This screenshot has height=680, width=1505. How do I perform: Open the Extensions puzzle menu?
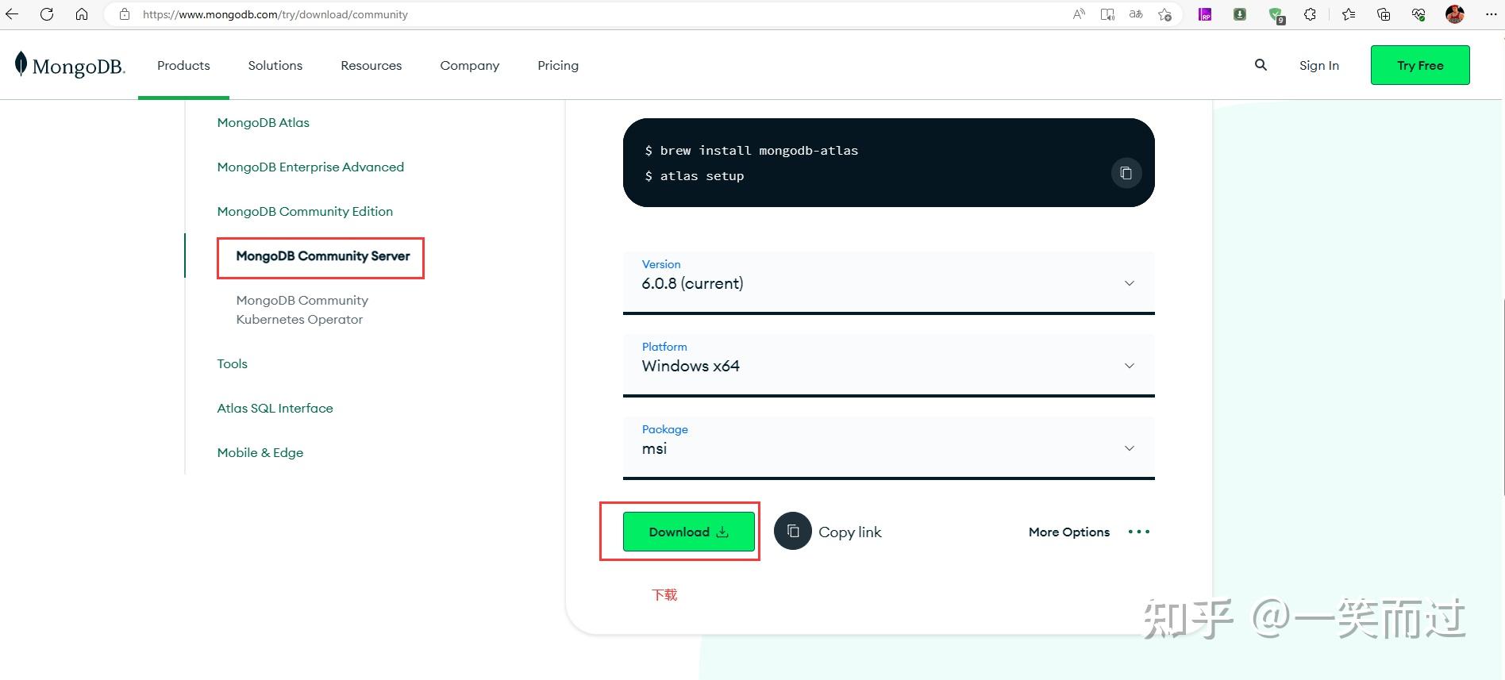click(x=1311, y=14)
